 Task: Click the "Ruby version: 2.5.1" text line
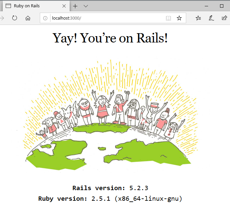point(110,199)
